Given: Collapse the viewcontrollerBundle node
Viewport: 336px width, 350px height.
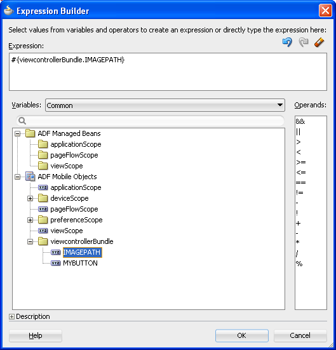Looking at the screenshot, I should click(x=30, y=241).
